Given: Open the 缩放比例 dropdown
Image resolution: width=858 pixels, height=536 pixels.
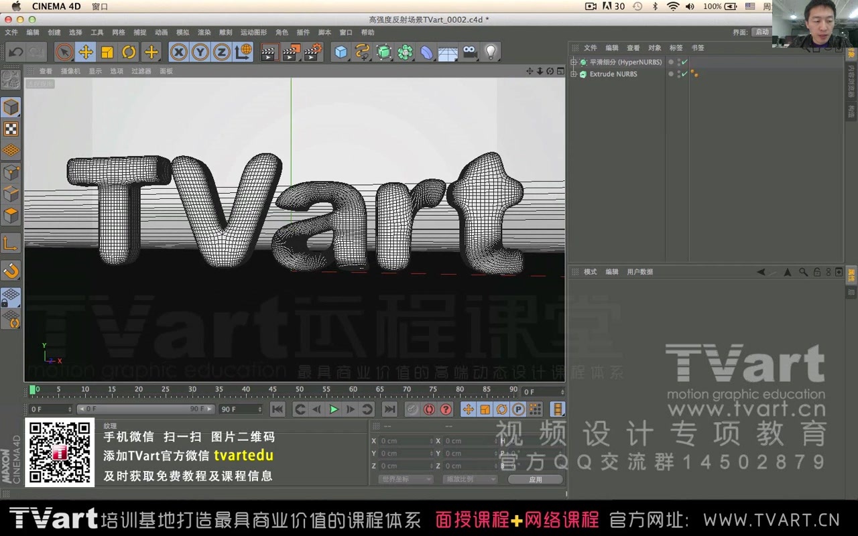Looking at the screenshot, I should point(470,480).
